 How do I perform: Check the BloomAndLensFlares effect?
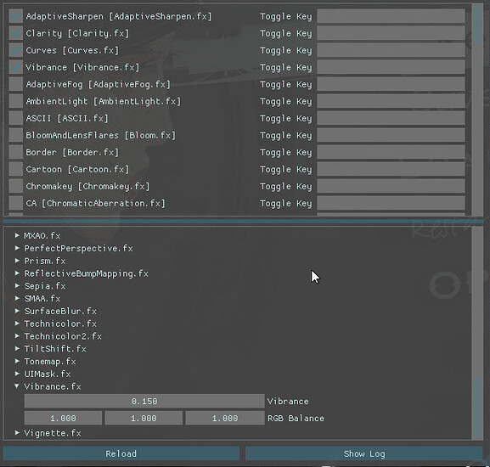coord(15,135)
